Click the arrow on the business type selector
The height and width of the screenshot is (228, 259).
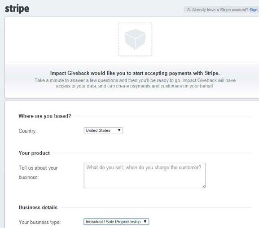(145, 221)
